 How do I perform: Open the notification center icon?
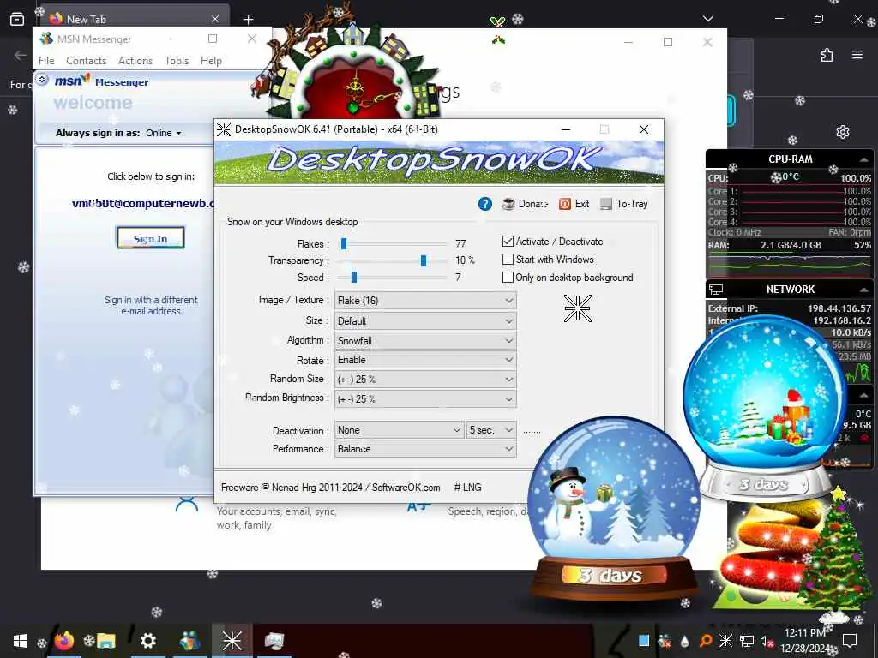tap(850, 641)
